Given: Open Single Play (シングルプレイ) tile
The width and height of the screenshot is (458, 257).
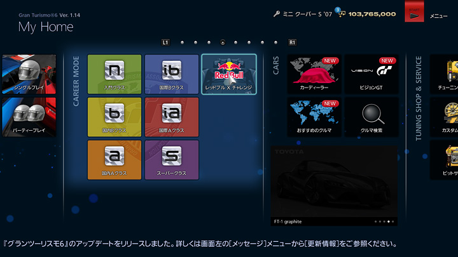Looking at the screenshot, I should point(29,74).
